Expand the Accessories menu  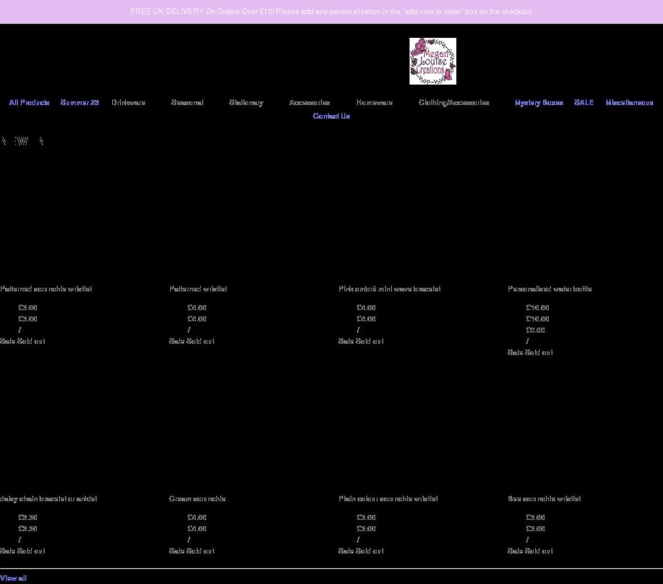(310, 103)
